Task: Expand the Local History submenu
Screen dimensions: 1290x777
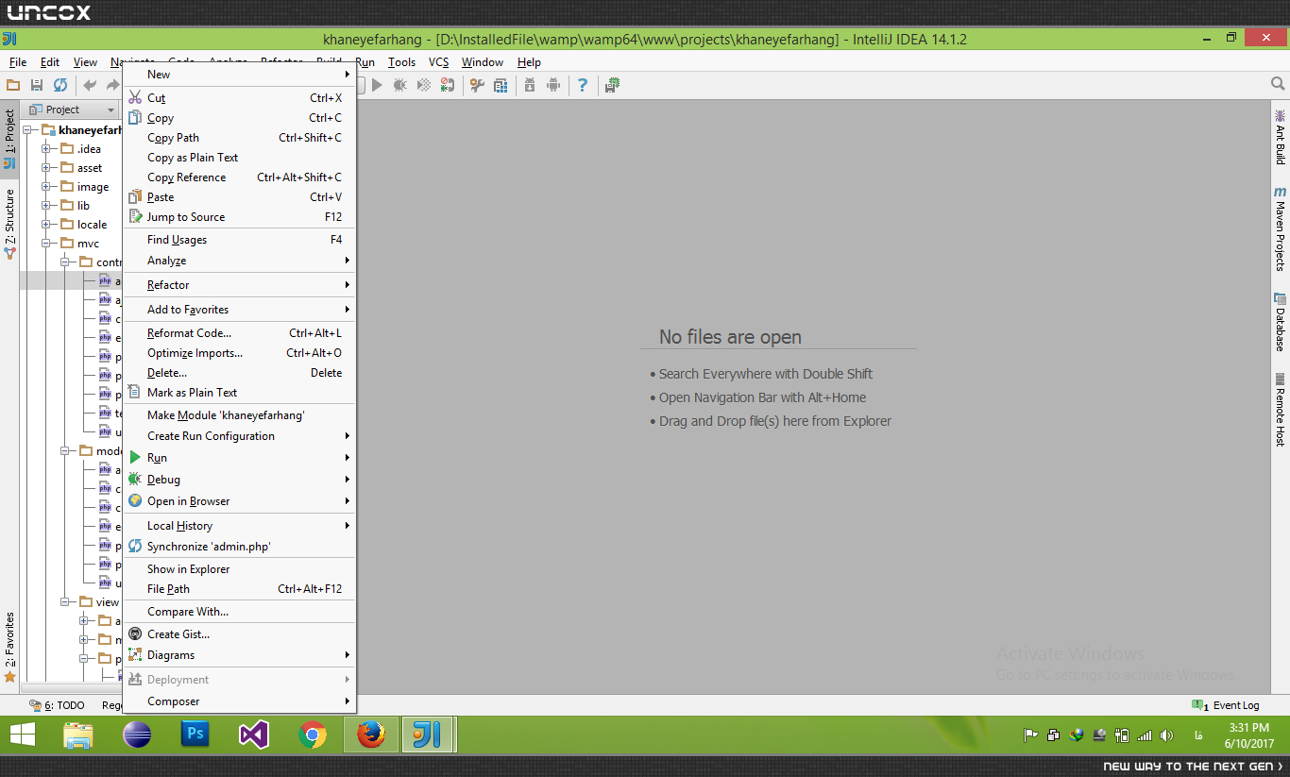Action: tap(240, 526)
